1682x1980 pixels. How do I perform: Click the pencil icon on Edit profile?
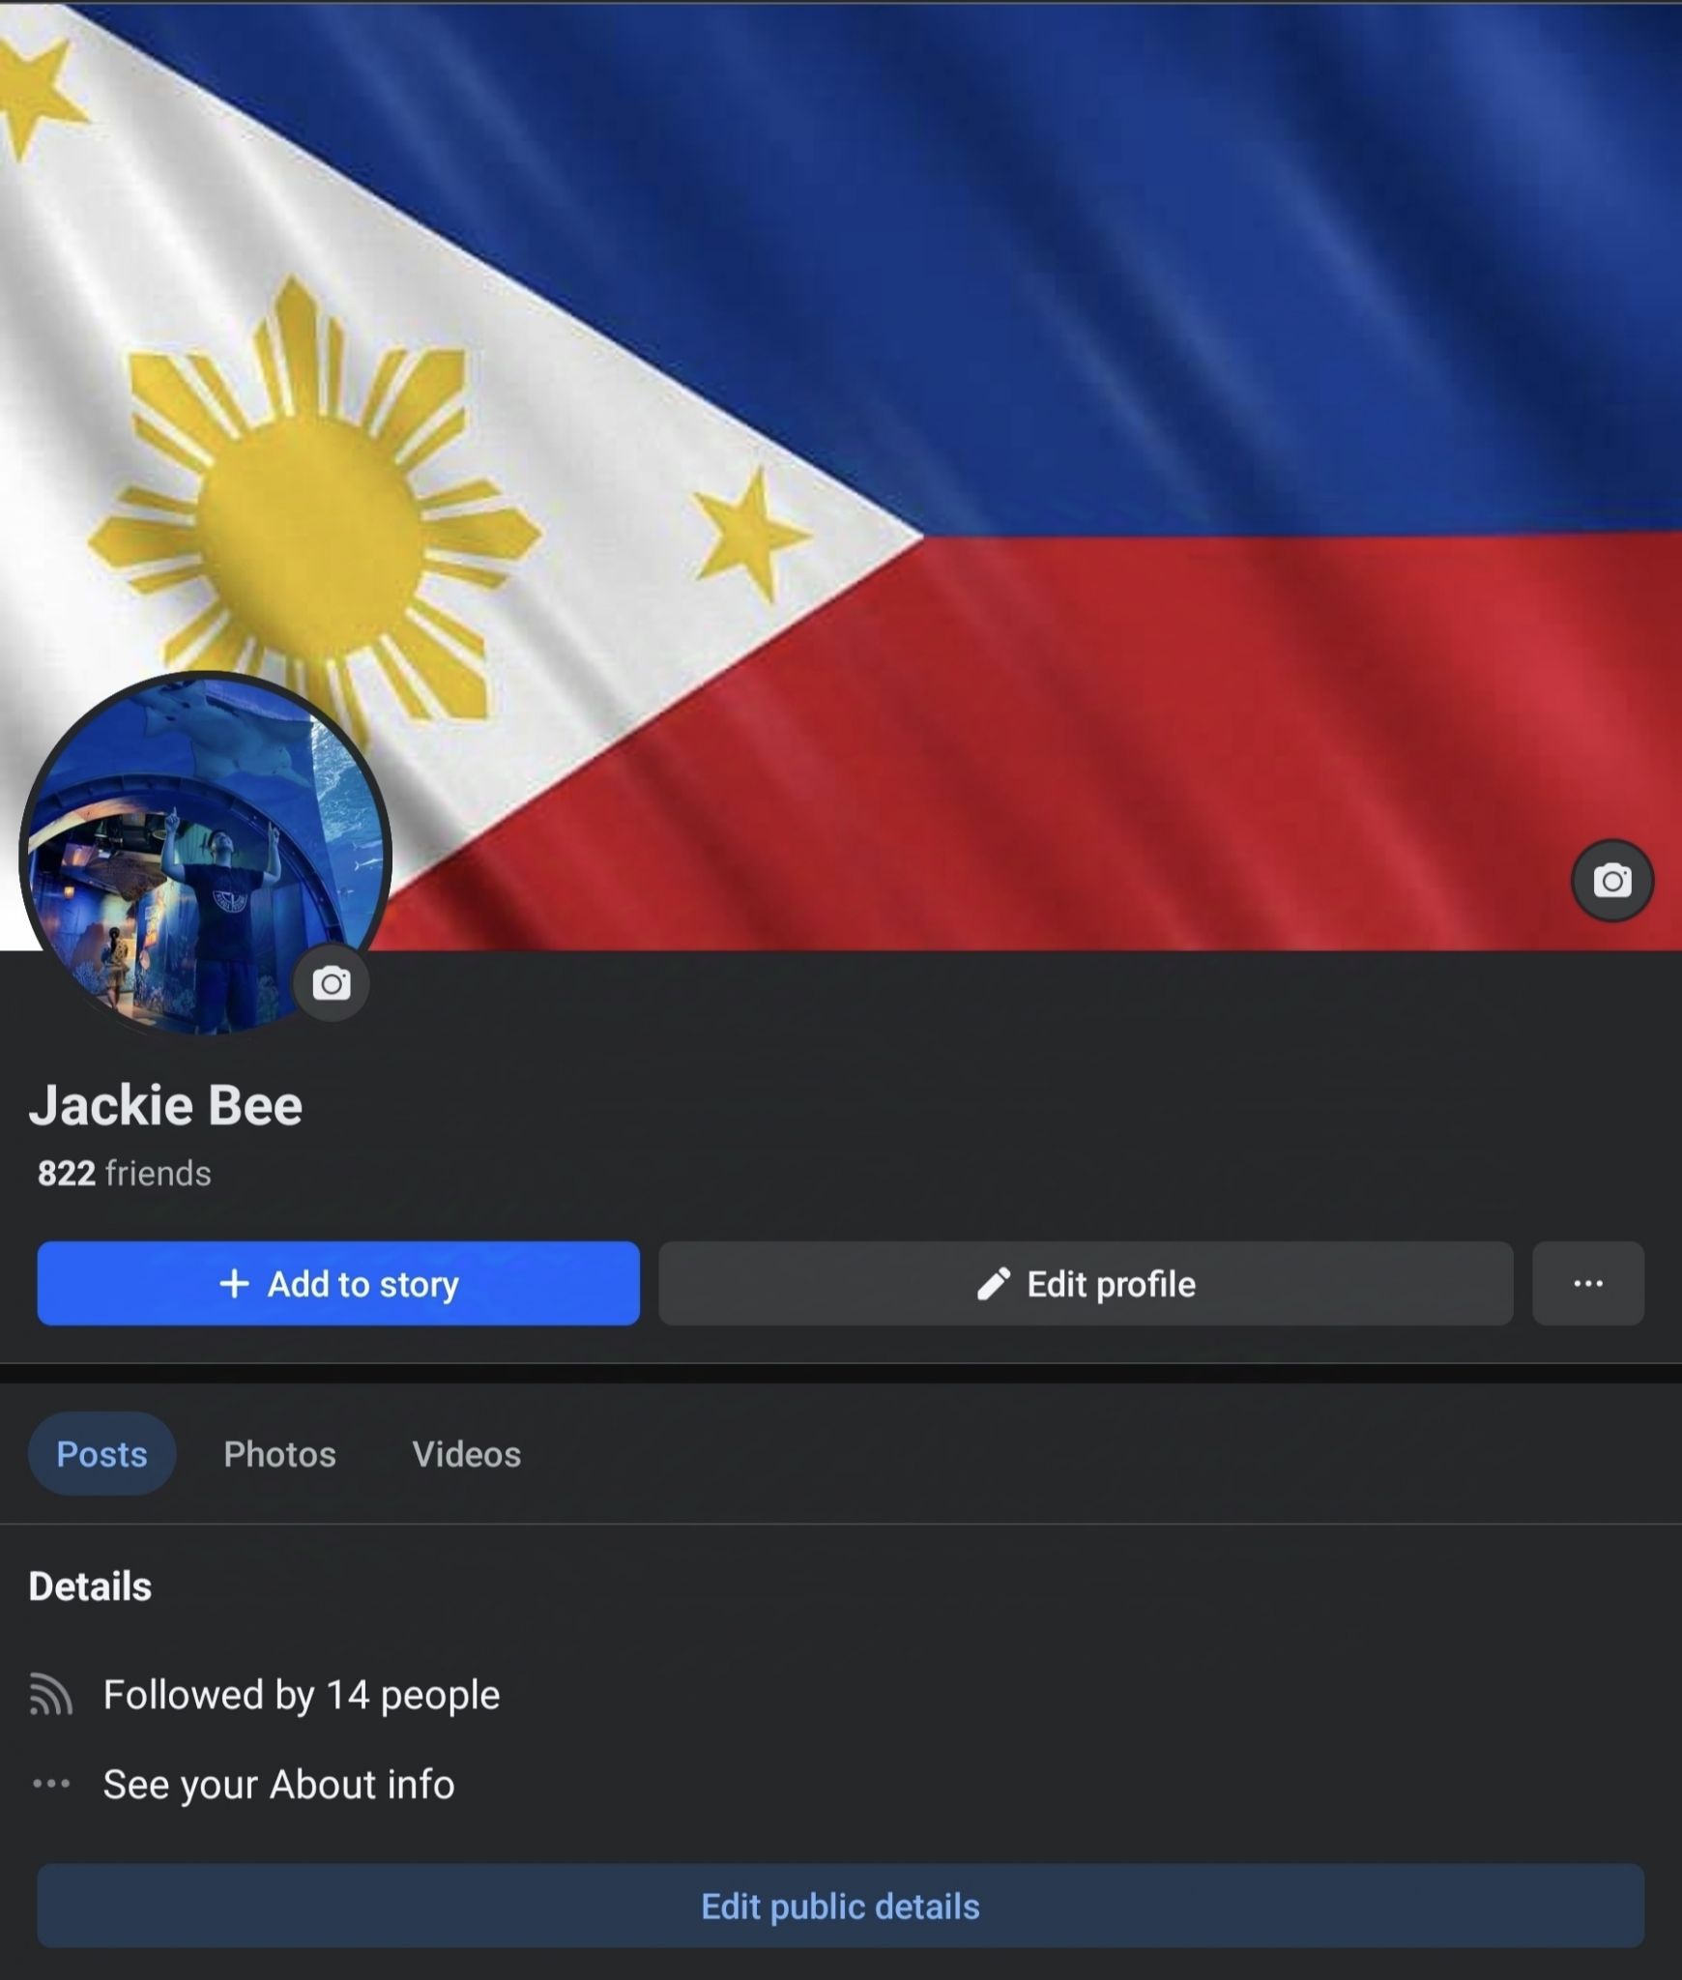(994, 1284)
